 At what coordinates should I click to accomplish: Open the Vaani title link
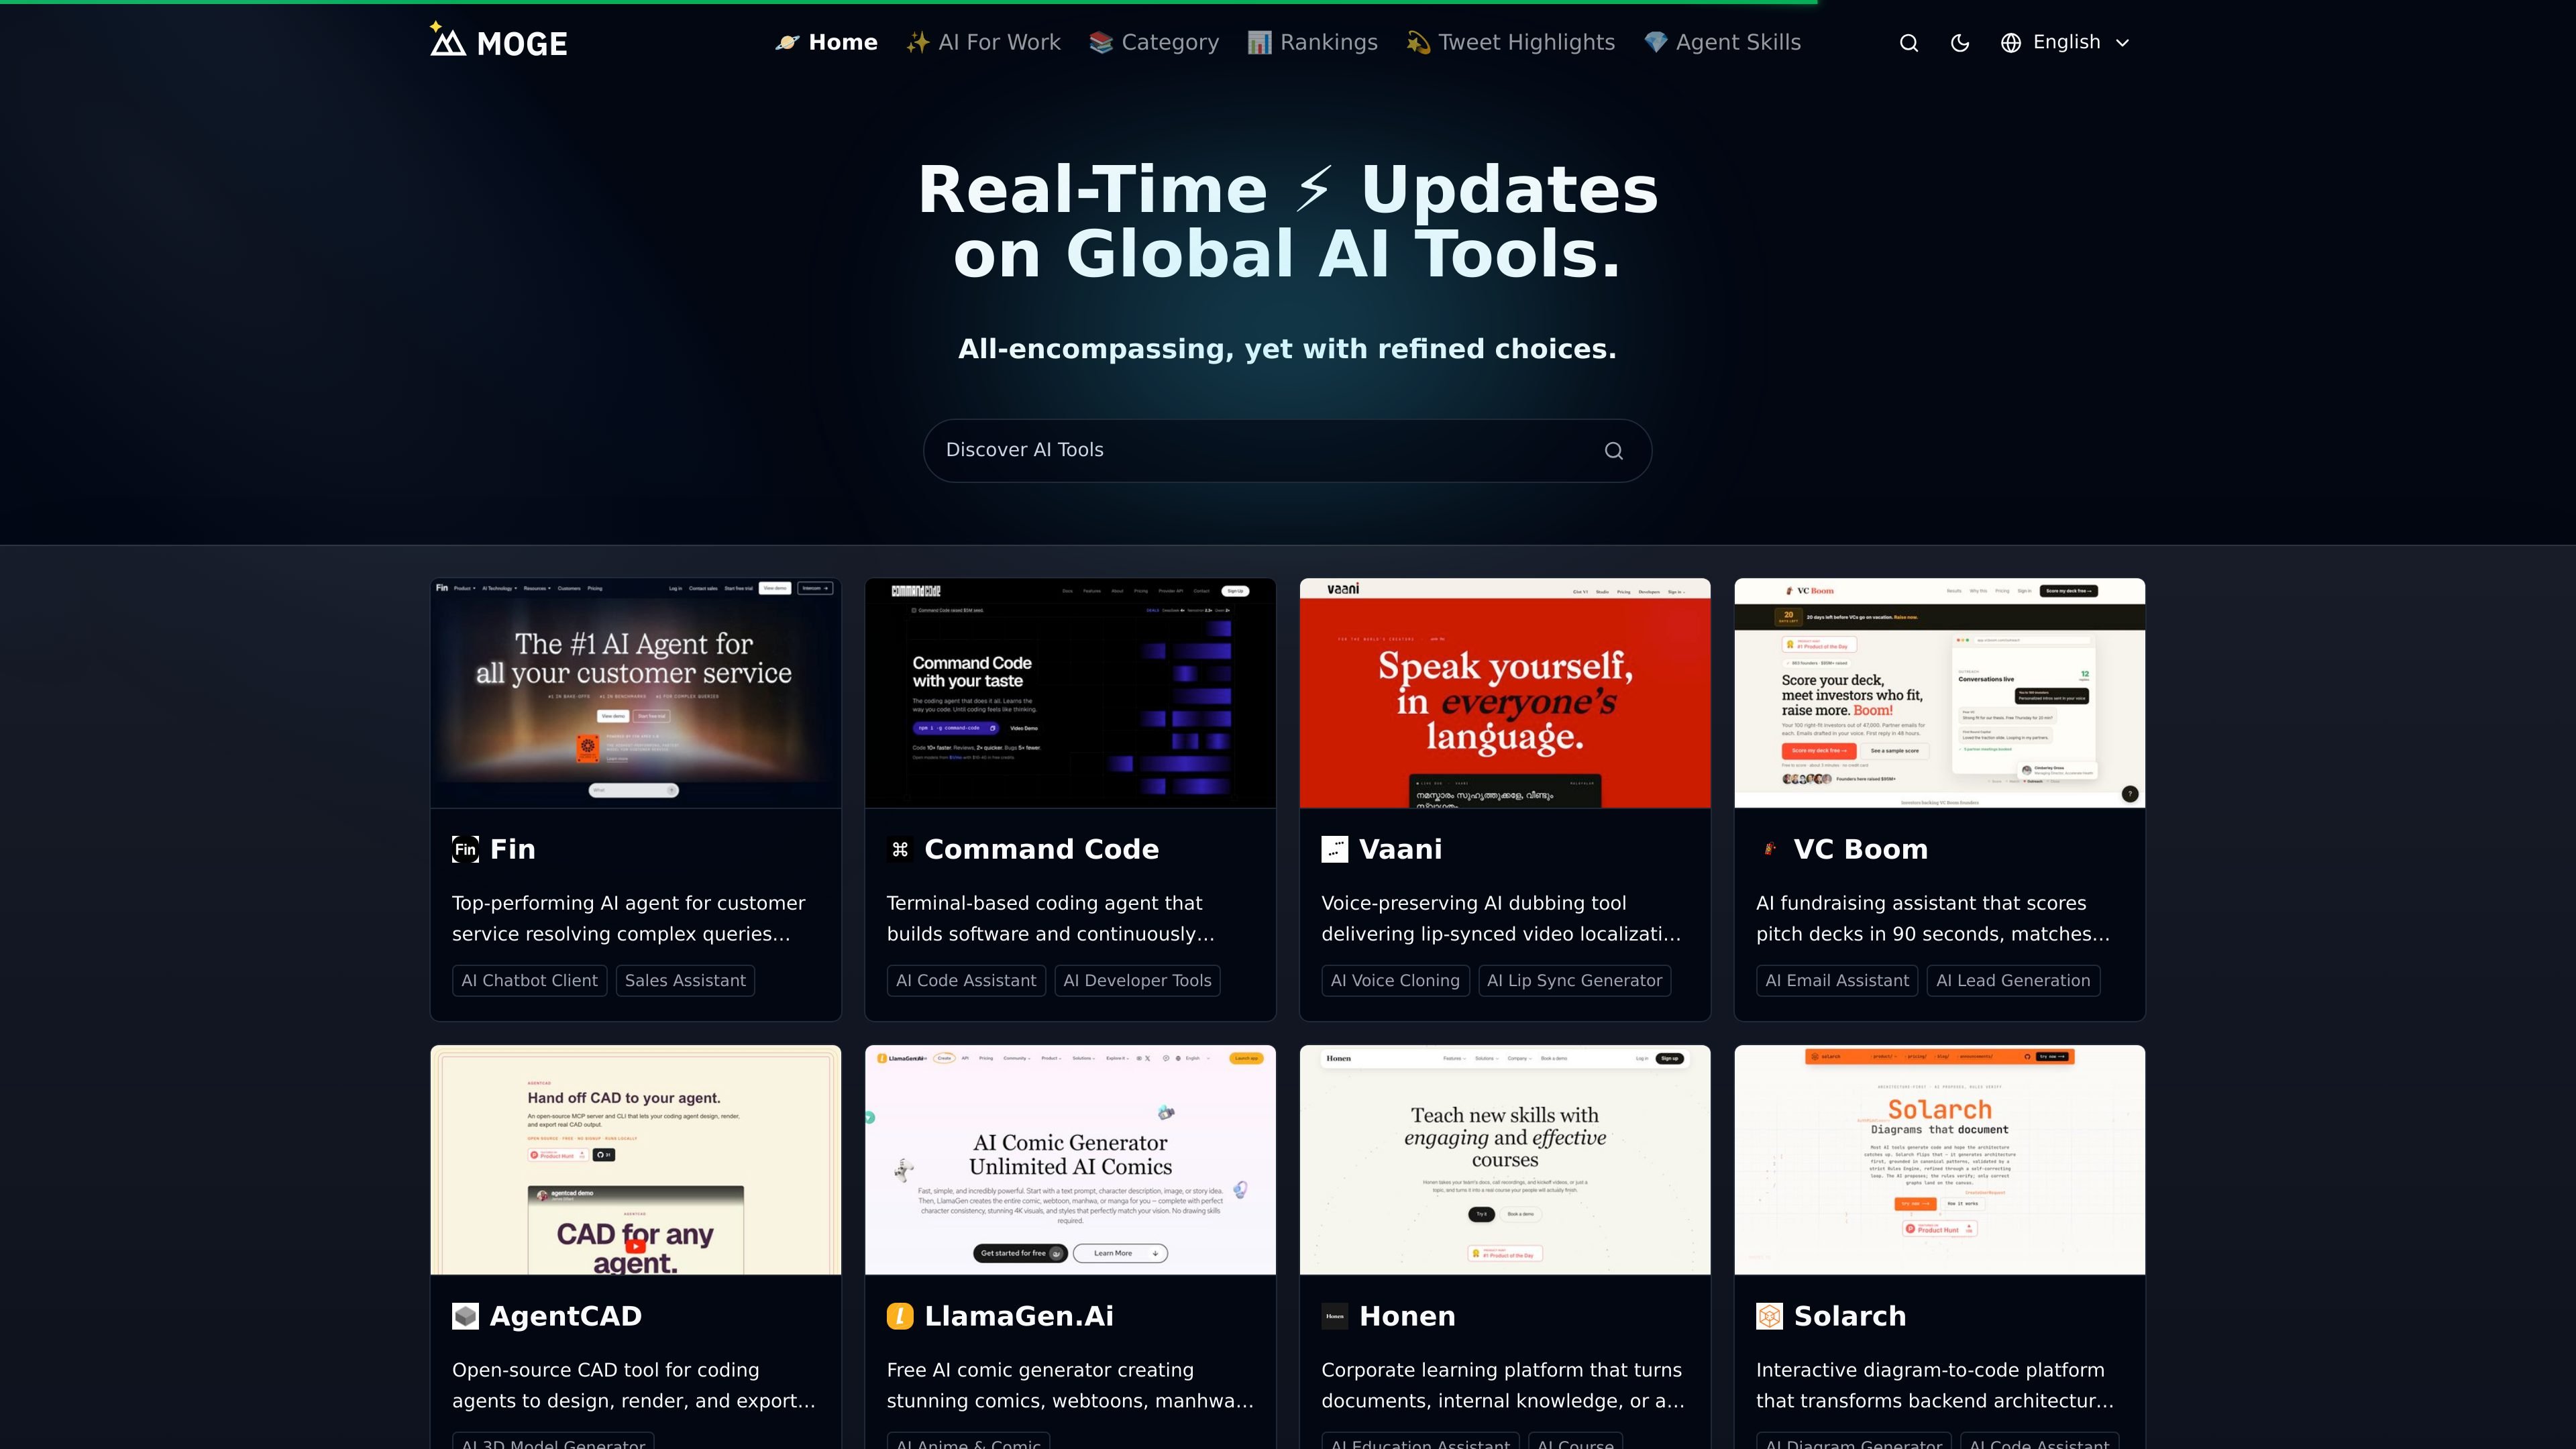click(1400, 850)
